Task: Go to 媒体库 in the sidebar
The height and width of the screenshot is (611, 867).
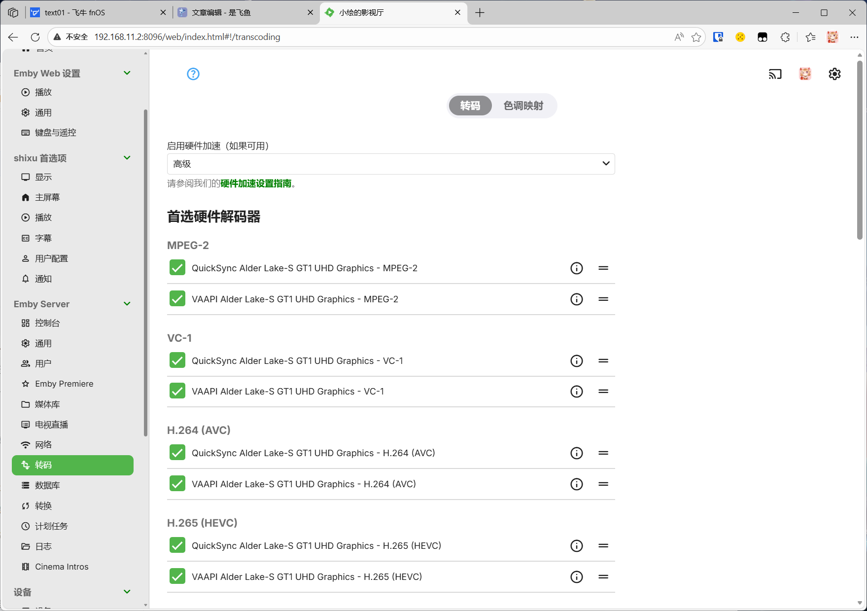Action: (x=47, y=404)
